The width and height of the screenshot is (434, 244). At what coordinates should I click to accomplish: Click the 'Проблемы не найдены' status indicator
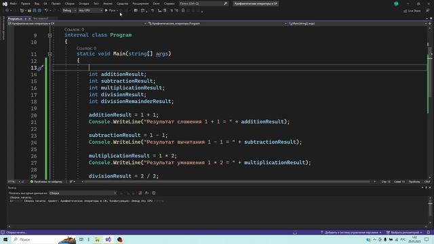pos(47,182)
